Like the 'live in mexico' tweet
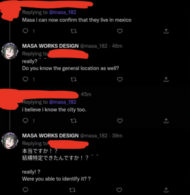This screenshot has height=195, width=190. (x=120, y=31)
